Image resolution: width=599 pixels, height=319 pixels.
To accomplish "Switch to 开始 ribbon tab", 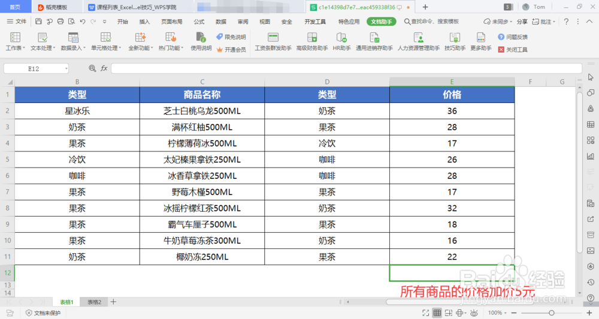I will 123,22.
